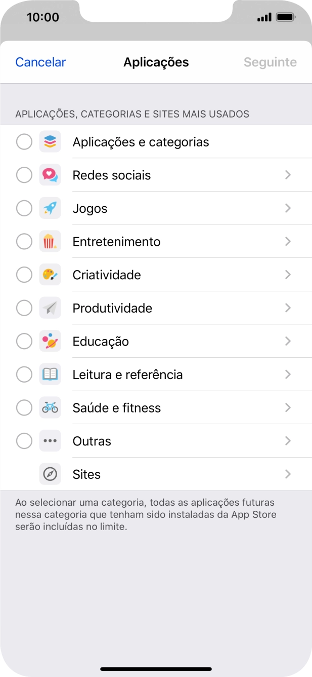Image resolution: width=312 pixels, height=677 pixels.
Task: Tap the Seguinte button
Action: tap(270, 62)
